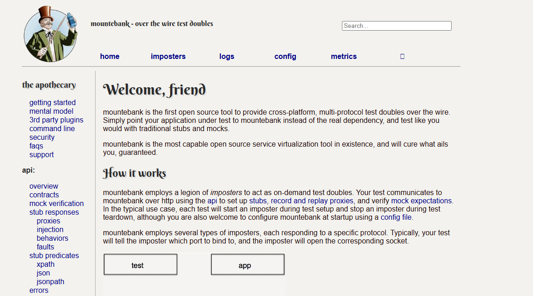Open mock verification in the sidebar
The image size is (533, 296).
coord(56,204)
